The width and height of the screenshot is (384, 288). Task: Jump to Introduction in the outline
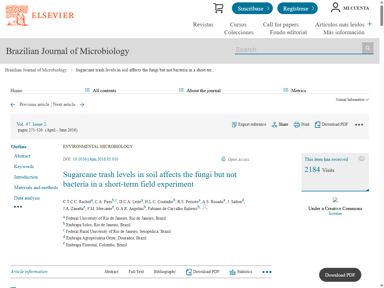click(x=26, y=177)
